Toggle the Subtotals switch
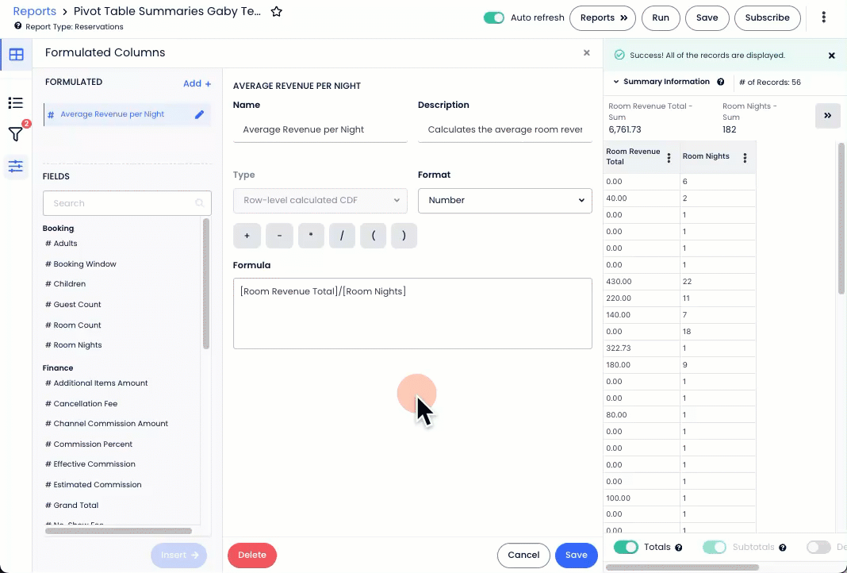 714,547
